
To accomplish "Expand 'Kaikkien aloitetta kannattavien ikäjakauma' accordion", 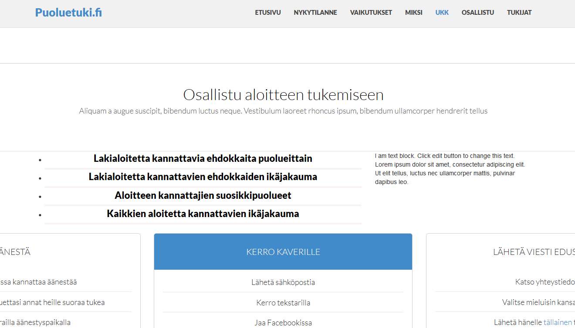I will [x=203, y=214].
